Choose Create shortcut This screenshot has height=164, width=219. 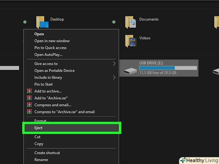71,153
